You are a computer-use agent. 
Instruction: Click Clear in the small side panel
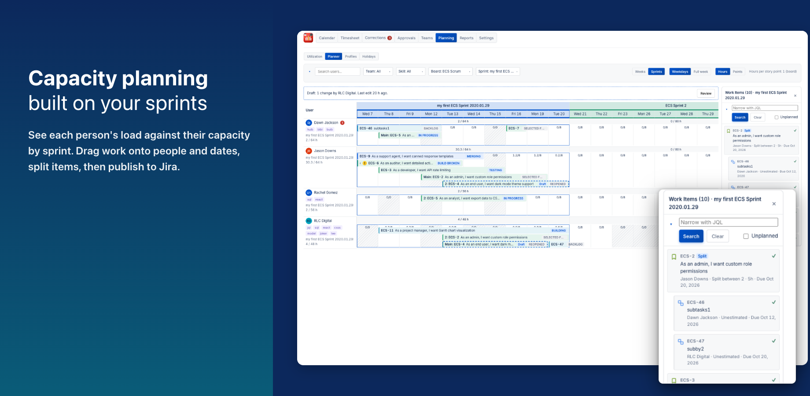(758, 117)
